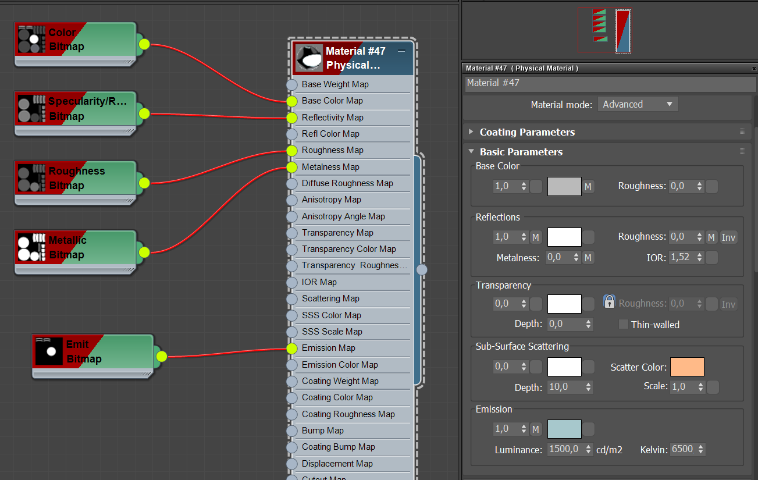Enable the Thin-walled checkbox
The image size is (758, 480).
click(625, 324)
